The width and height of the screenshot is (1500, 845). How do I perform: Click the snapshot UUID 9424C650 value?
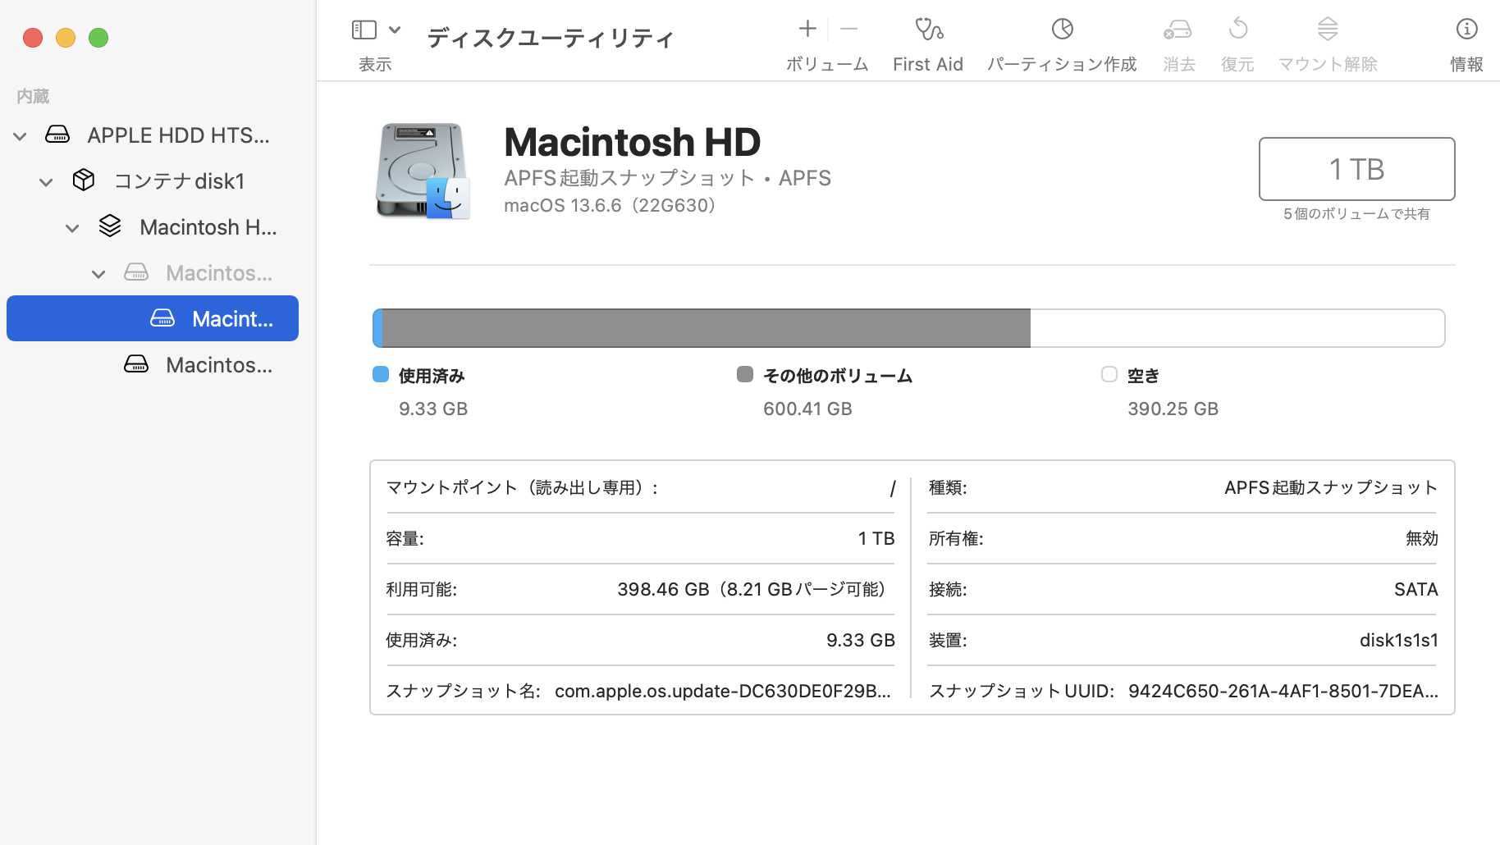pos(1283,691)
